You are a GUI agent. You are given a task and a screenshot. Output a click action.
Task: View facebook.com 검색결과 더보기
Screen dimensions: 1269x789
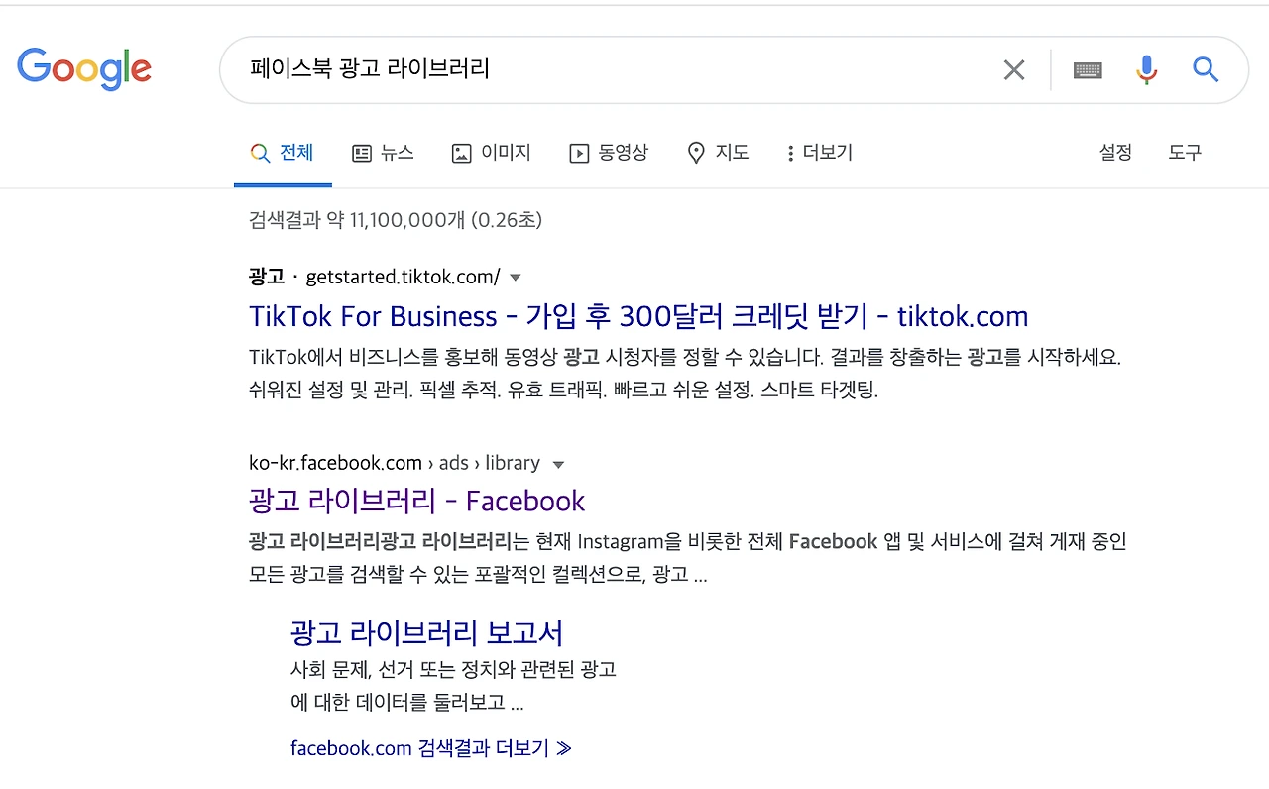(x=431, y=748)
